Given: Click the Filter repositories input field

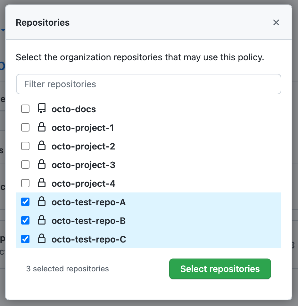Looking at the screenshot, I should pyautogui.click(x=148, y=84).
